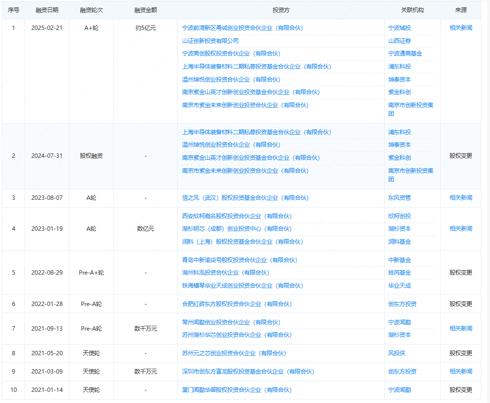This screenshot has height=403, width=490.
Task: Open investor link 苏州元之芯创业投资合伙企业
Action: [x=234, y=353]
